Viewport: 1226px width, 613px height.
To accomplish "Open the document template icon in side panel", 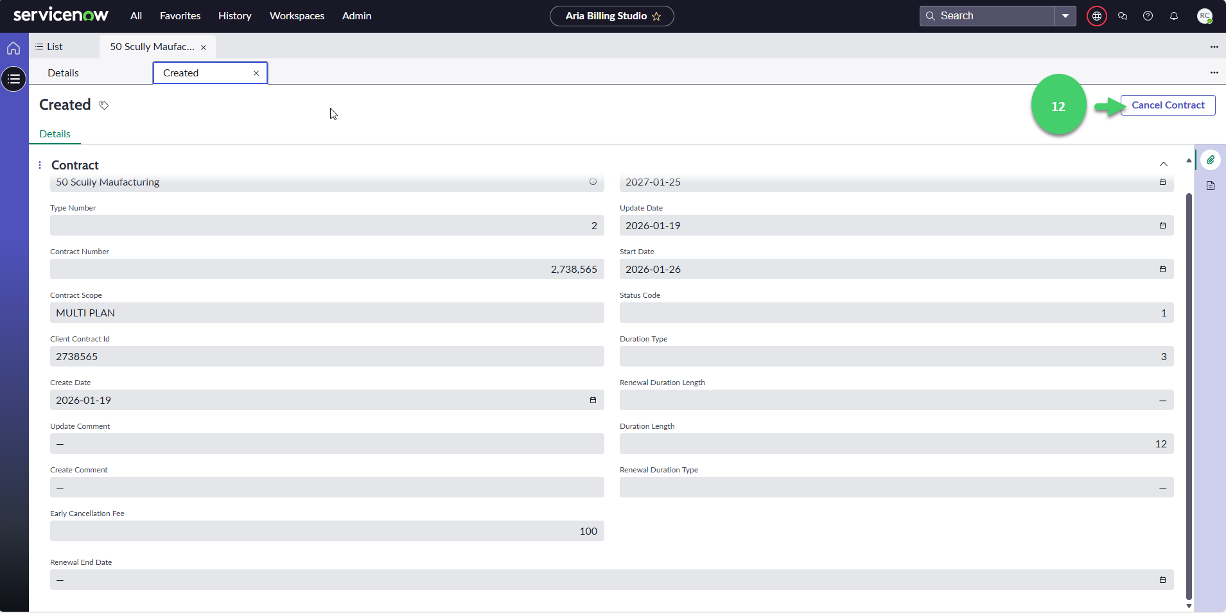I will click(x=1210, y=186).
